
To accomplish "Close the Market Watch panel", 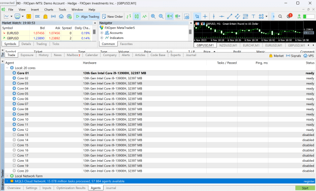I will click(95, 23).
